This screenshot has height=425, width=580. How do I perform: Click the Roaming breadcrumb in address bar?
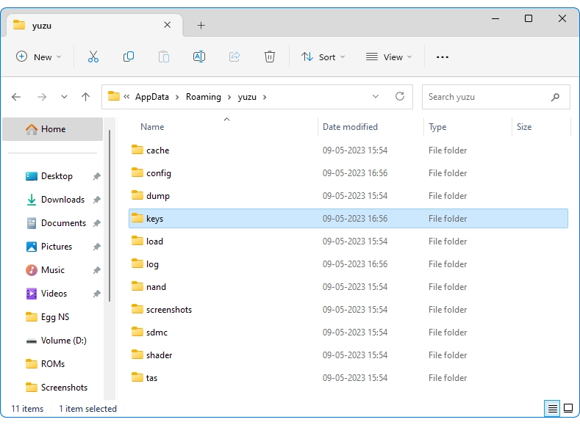coord(203,97)
